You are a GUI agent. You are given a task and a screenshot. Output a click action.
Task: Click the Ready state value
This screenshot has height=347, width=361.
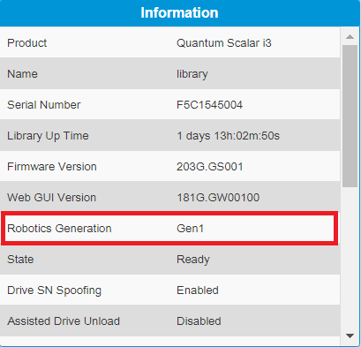[x=193, y=260]
